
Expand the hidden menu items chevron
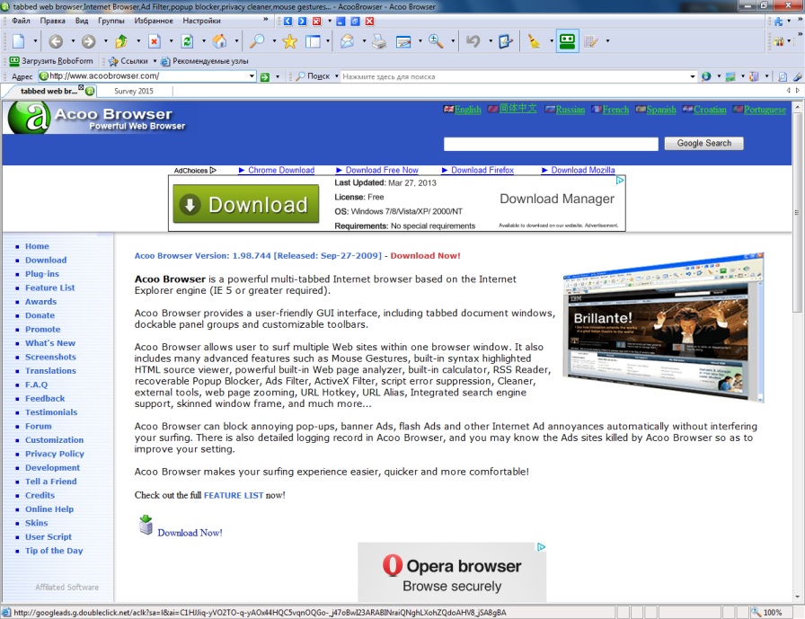(x=265, y=20)
